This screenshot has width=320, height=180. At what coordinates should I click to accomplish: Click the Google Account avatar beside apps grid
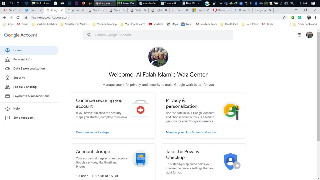[x=309, y=35]
